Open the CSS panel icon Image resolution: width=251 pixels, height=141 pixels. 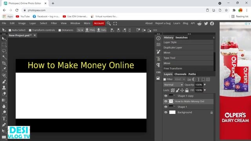(158, 72)
